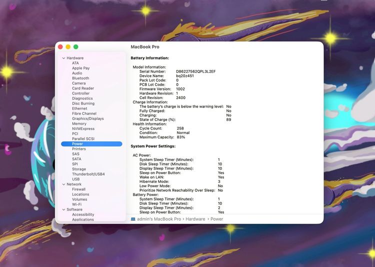Select Memory in the Hardware list
The height and width of the screenshot is (267, 375).
point(79,123)
